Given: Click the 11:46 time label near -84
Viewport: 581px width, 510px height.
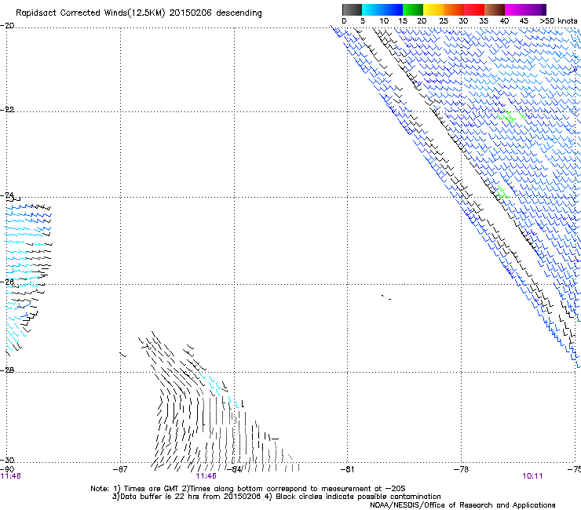Looking at the screenshot, I should (x=206, y=476).
